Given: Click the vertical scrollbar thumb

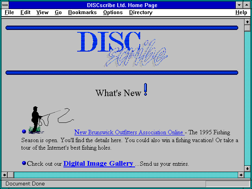Looking at the screenshot, I should coord(247,28).
